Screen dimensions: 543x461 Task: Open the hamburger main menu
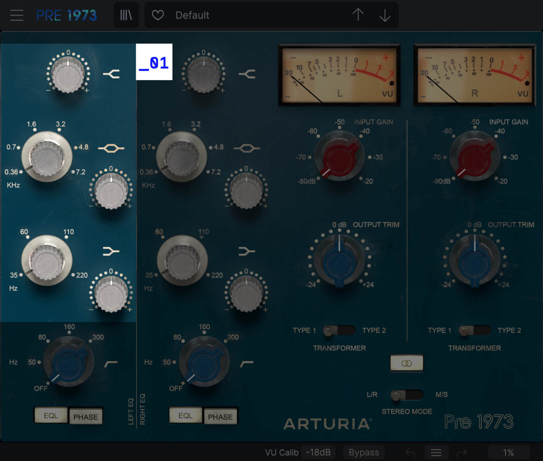click(x=17, y=15)
